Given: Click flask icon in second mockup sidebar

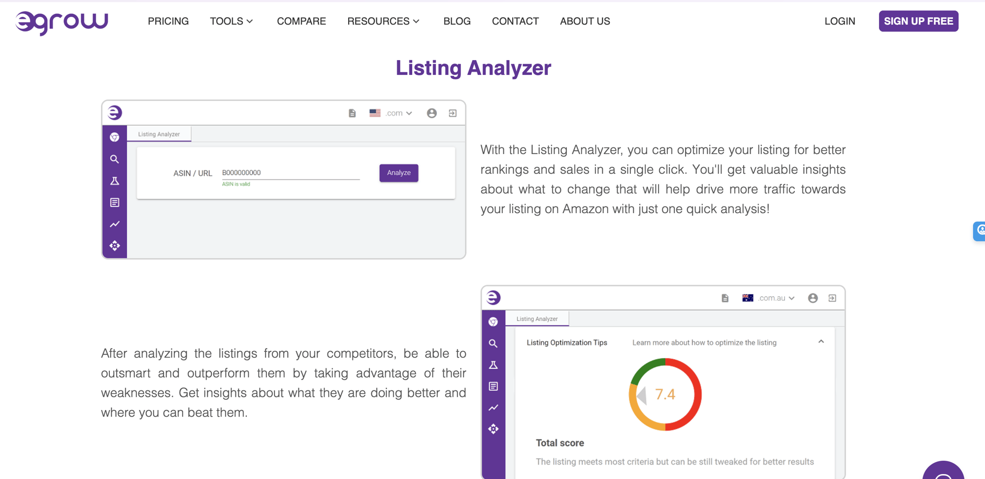Looking at the screenshot, I should point(493,365).
